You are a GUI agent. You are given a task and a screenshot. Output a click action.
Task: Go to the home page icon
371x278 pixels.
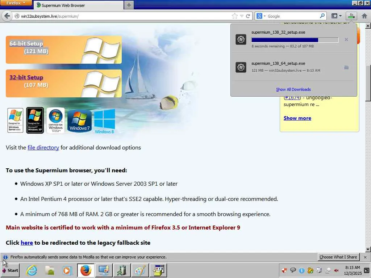tap(364, 16)
